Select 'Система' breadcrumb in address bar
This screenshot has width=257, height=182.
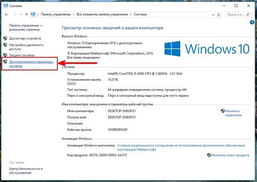point(140,14)
